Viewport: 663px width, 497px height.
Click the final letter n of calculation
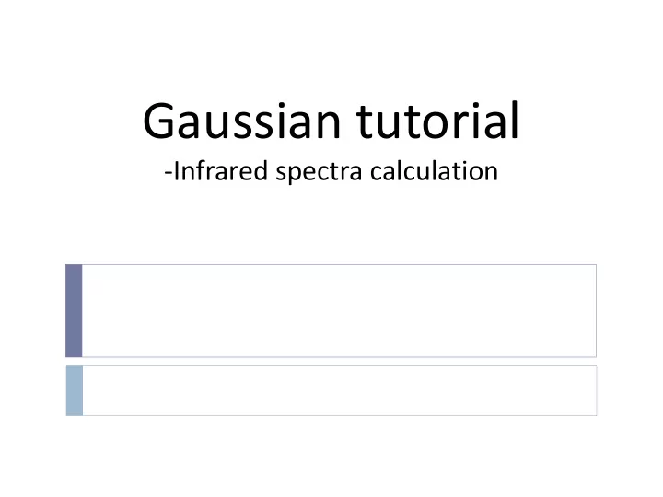pyautogui.click(x=492, y=173)
